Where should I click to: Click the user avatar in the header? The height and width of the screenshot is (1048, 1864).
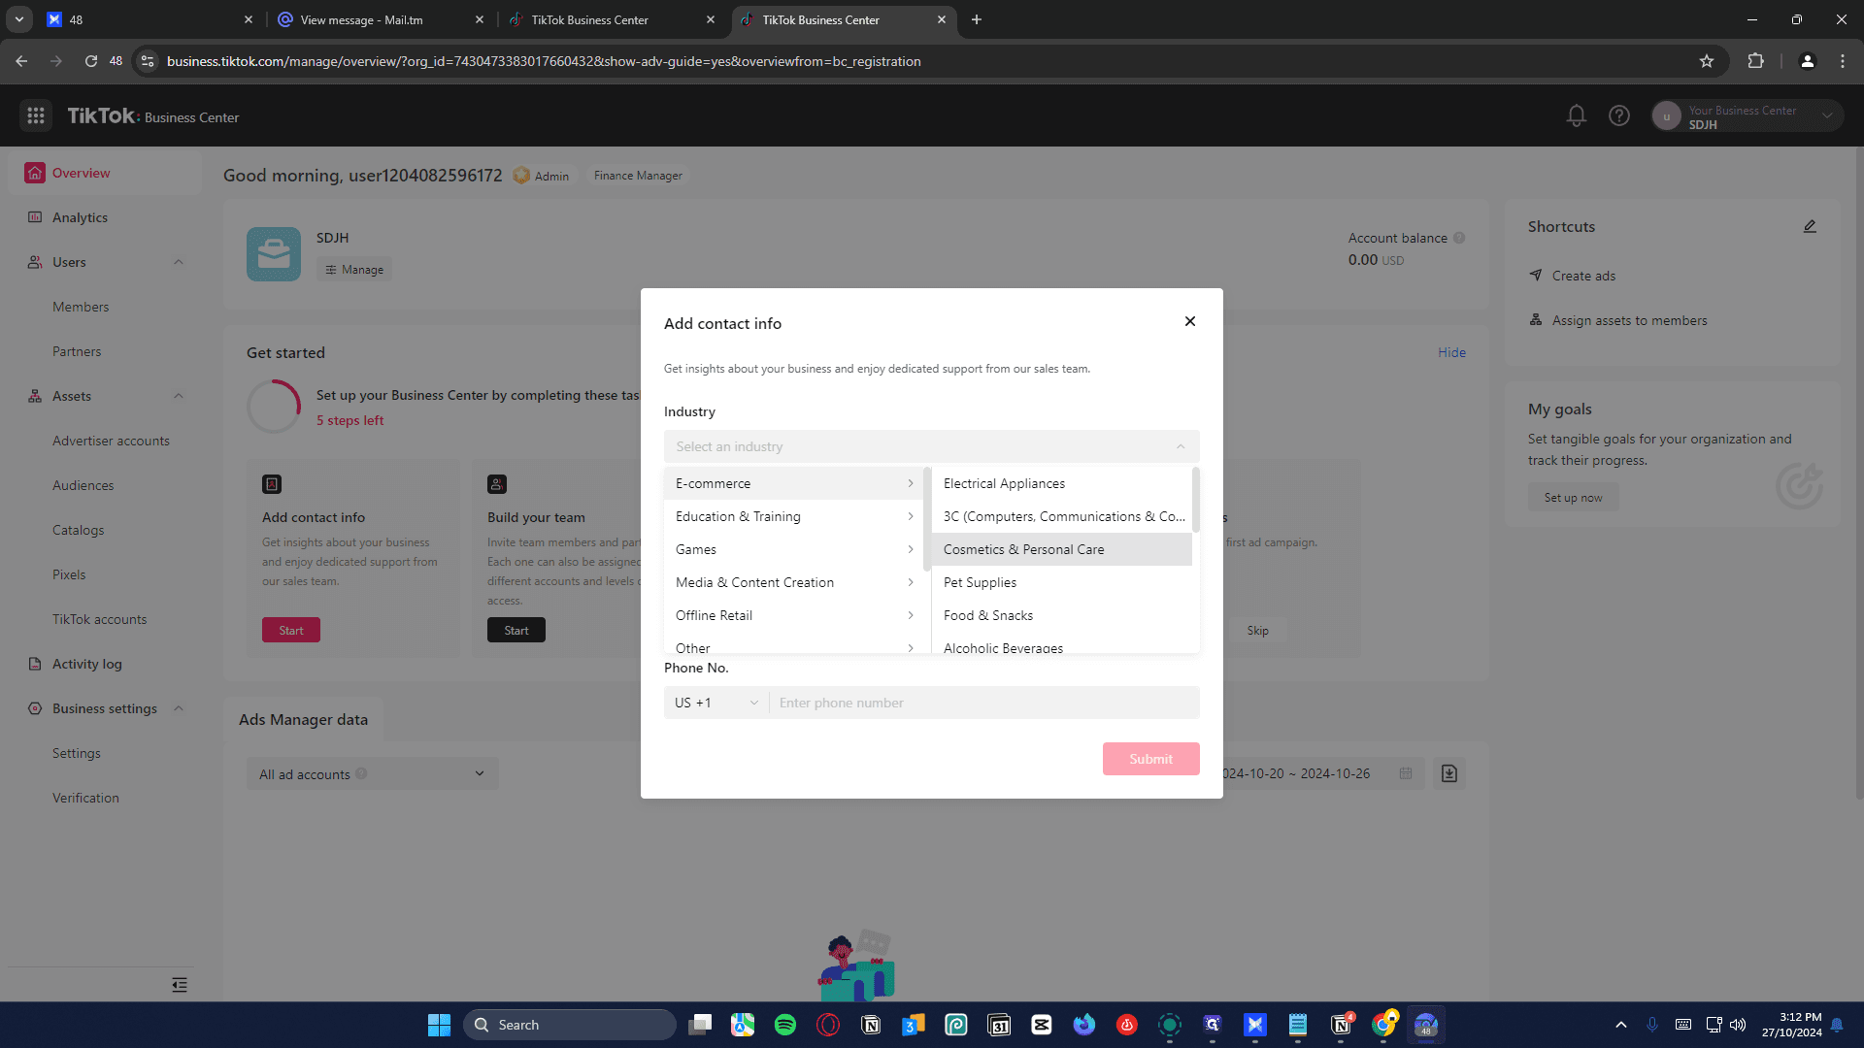coord(1667,116)
